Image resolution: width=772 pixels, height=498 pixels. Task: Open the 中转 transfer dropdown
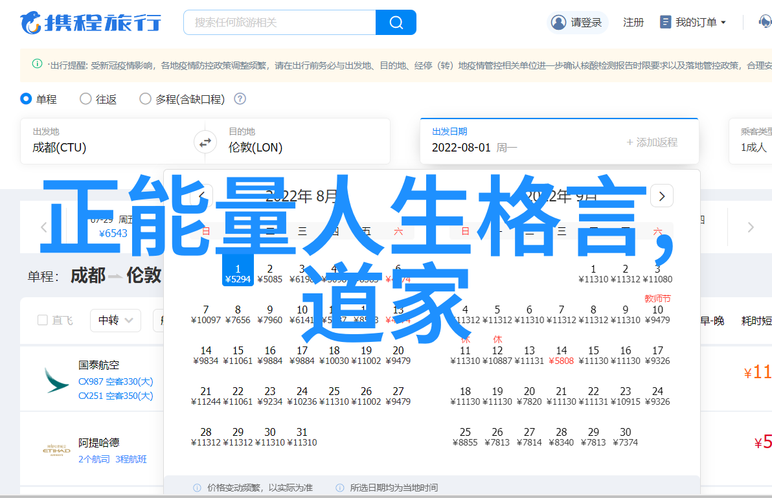pos(115,320)
